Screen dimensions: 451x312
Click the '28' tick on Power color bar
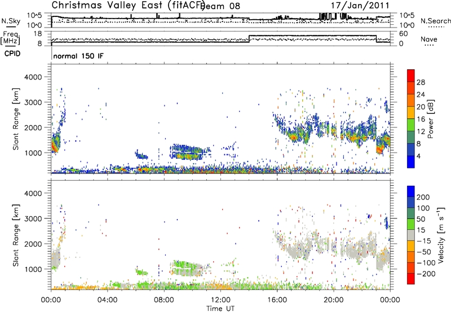point(421,82)
